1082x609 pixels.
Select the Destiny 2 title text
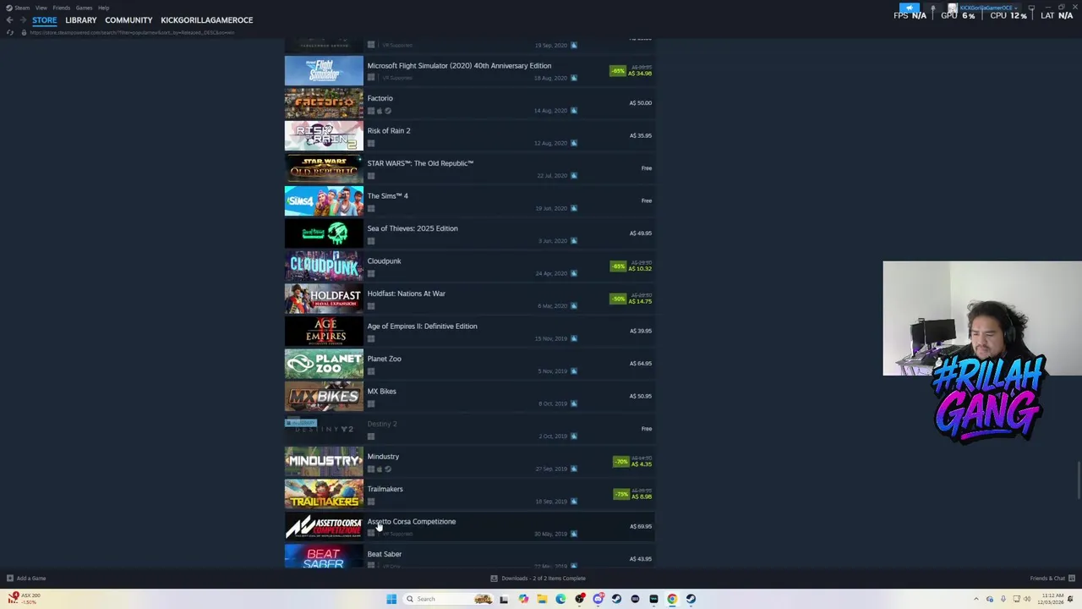tap(382, 424)
